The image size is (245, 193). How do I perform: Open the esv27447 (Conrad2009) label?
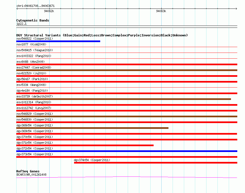pyautogui.click(x=34, y=67)
